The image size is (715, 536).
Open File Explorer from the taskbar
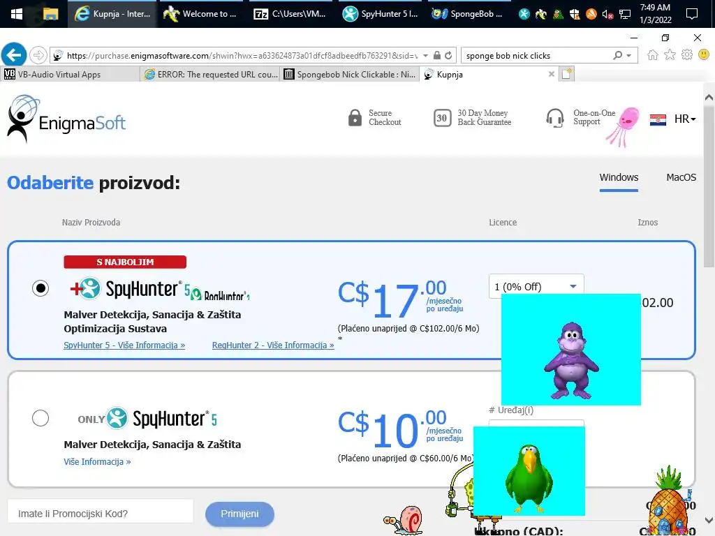(50, 14)
